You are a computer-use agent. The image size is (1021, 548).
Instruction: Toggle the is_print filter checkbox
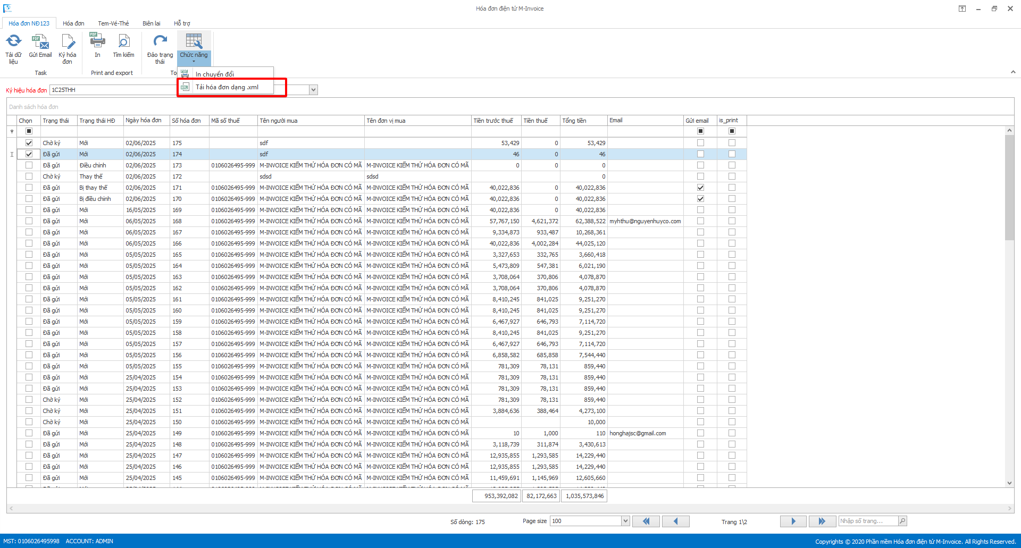(x=732, y=131)
